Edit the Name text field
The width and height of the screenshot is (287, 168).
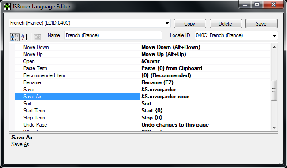(113, 35)
